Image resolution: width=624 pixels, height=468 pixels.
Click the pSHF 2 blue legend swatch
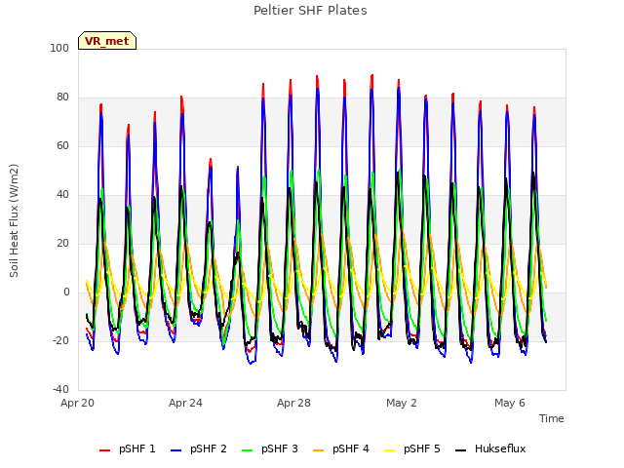[175, 450]
